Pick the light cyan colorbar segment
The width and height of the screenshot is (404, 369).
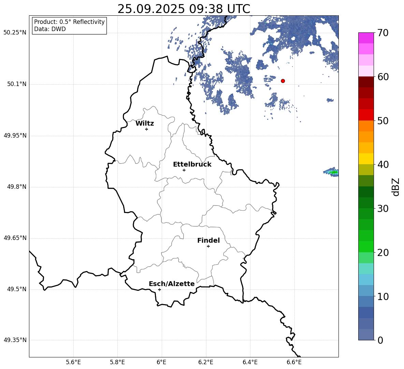(366, 269)
